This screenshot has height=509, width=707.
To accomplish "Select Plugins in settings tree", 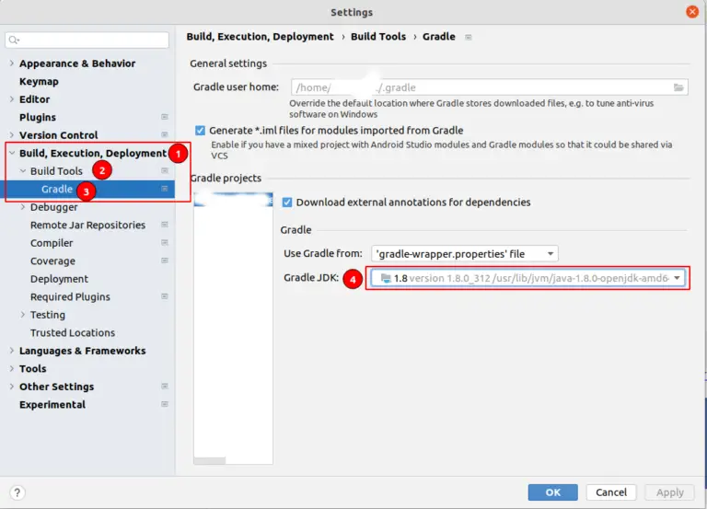I will click(x=38, y=117).
